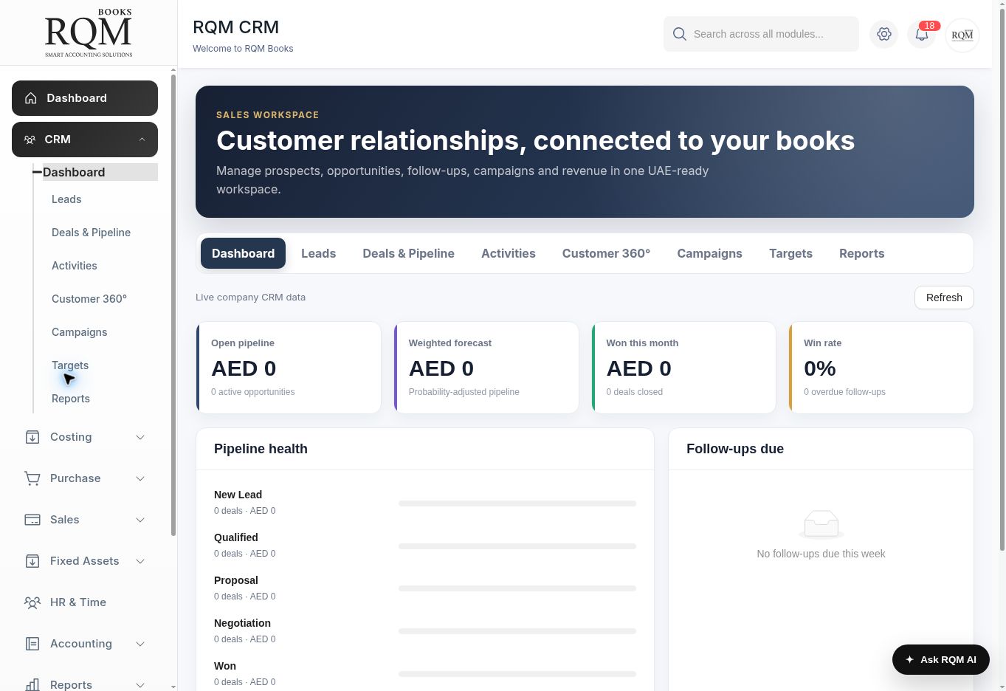Open the Activities tab

[x=509, y=253]
